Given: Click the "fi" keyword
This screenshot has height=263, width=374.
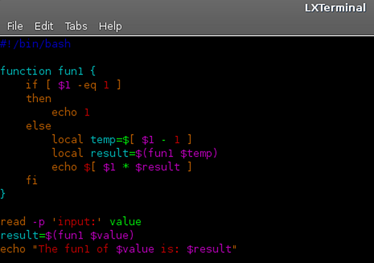Looking at the screenshot, I should (32, 181).
